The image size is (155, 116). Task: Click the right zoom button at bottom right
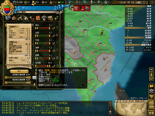coord(153,113)
